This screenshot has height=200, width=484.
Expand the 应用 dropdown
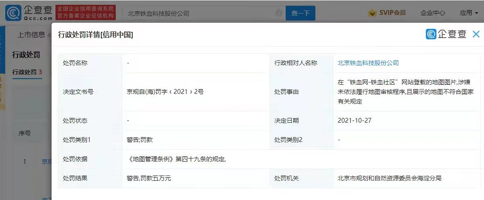click(469, 13)
